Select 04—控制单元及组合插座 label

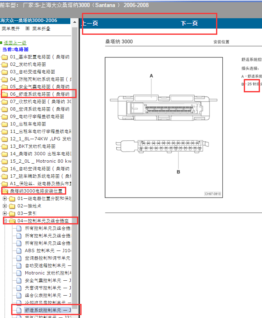pyautogui.click(x=43, y=221)
